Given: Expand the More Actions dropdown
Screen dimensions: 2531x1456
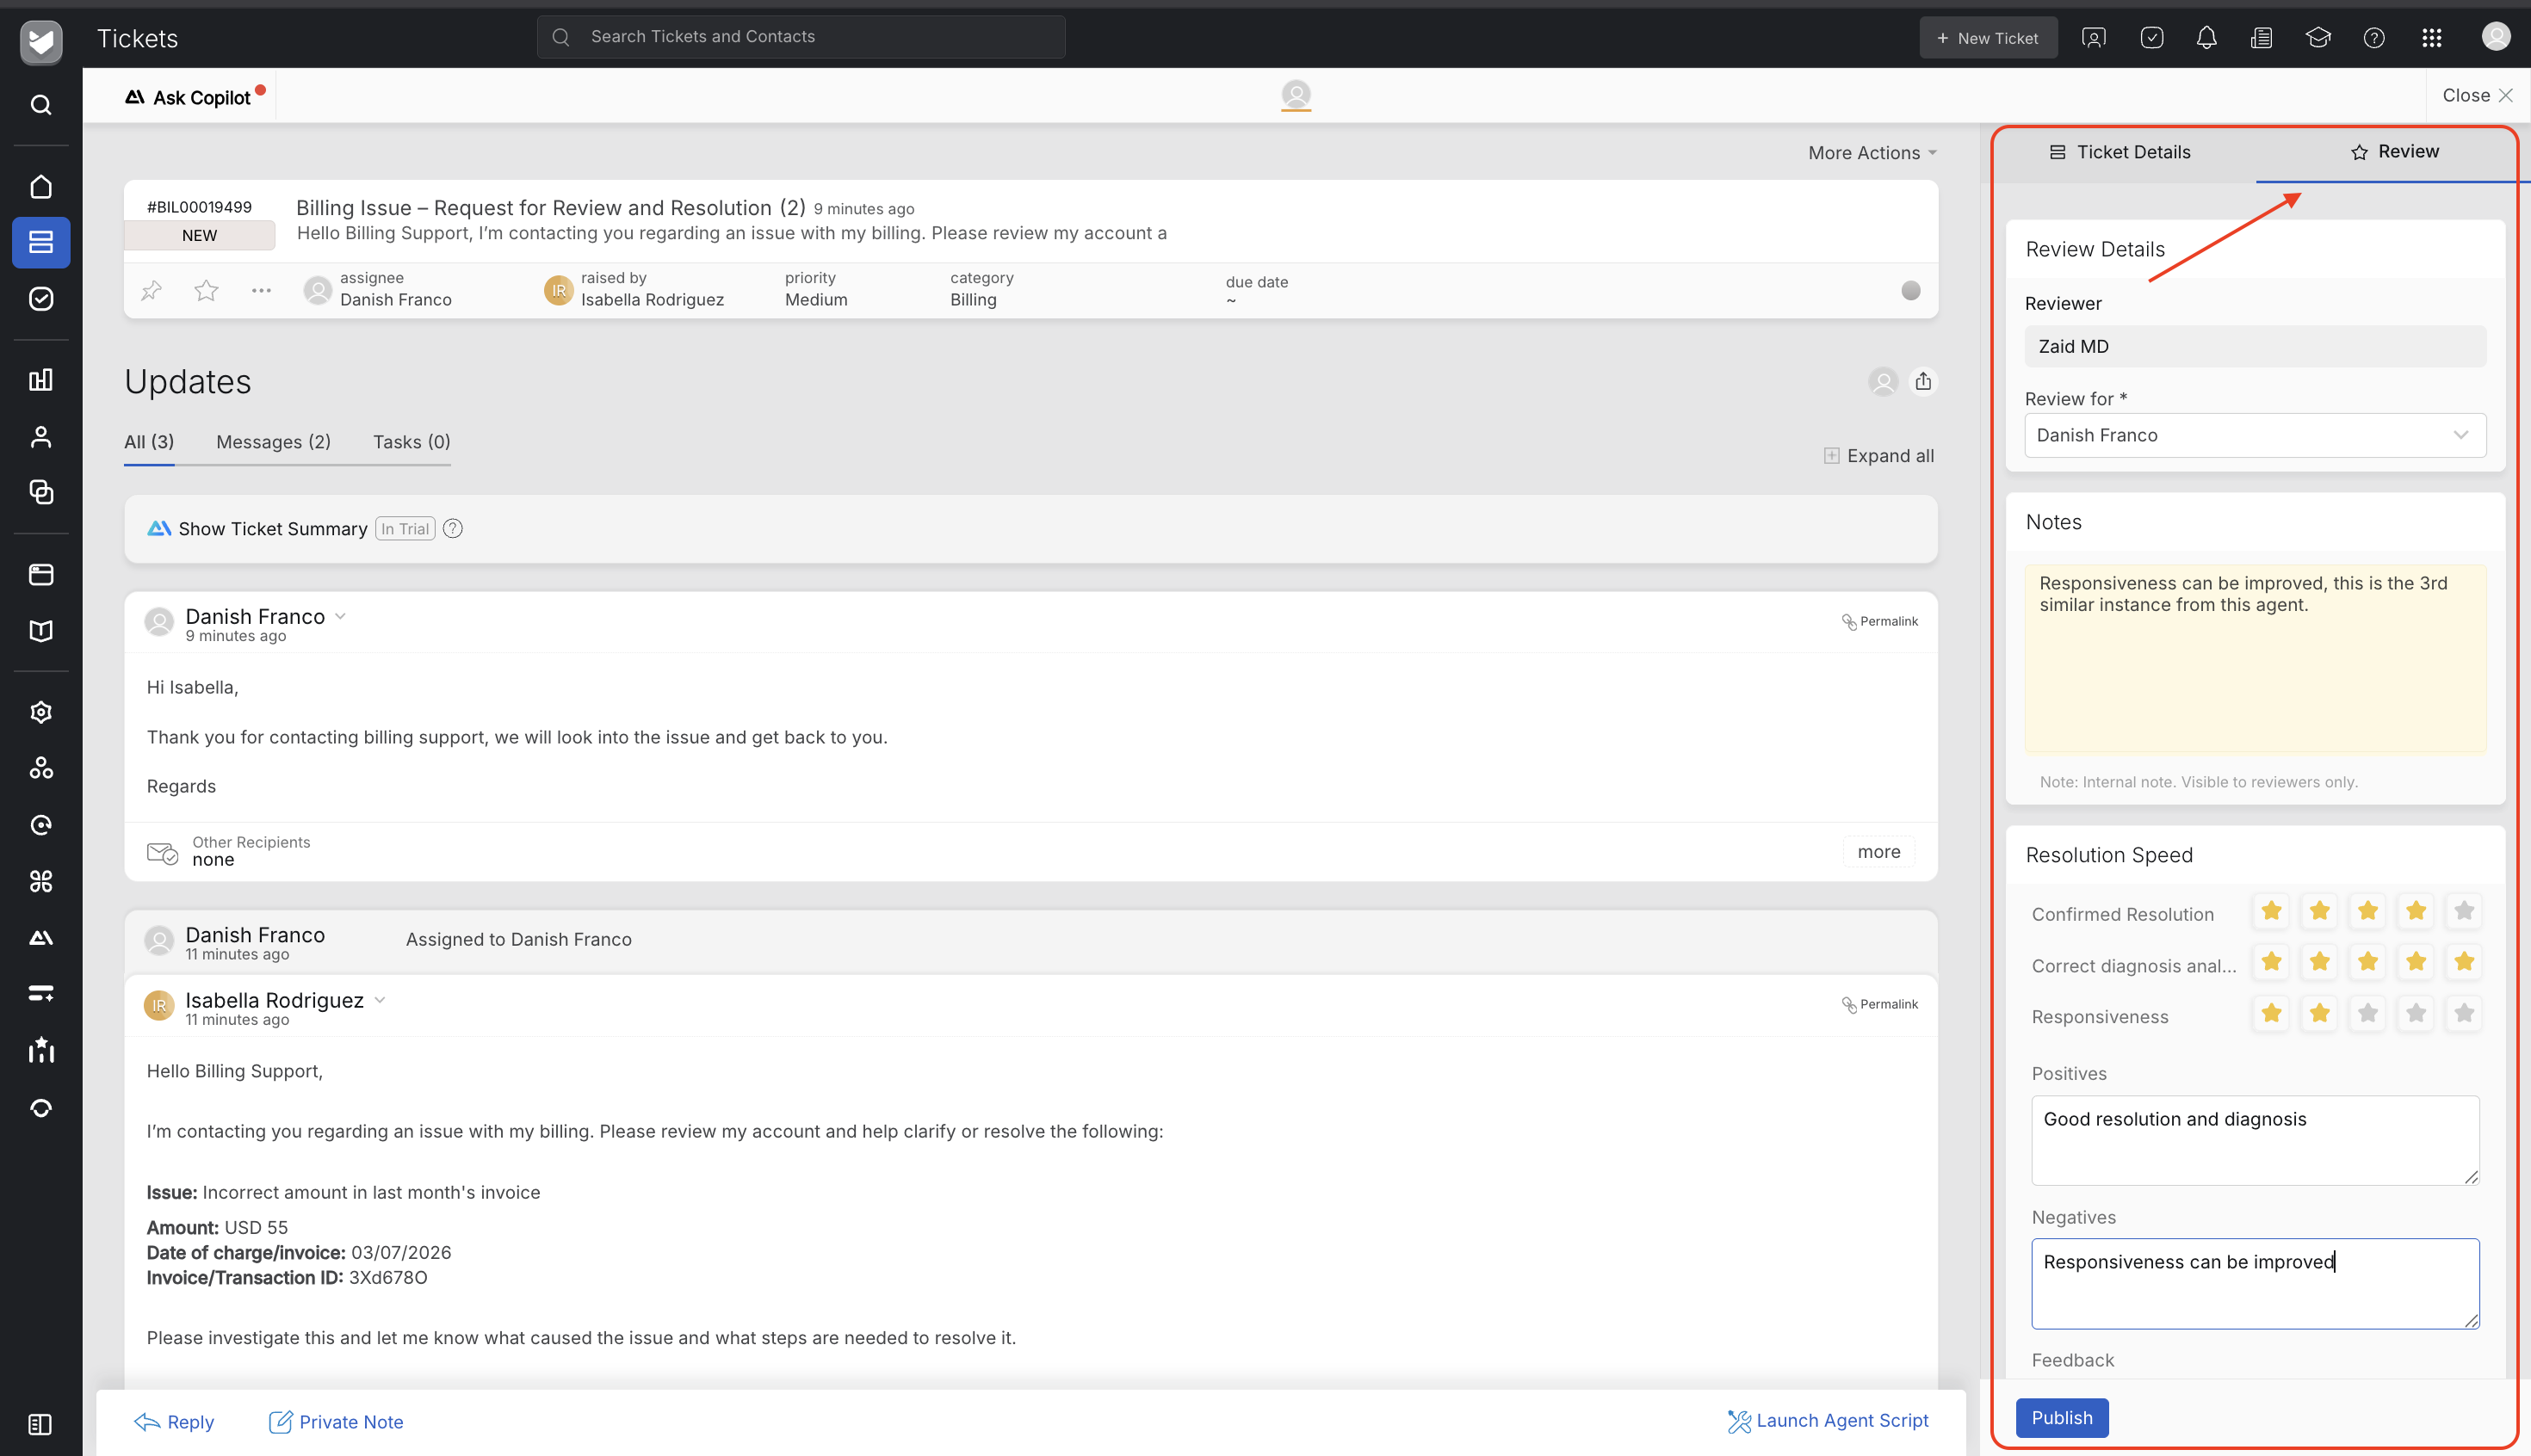Looking at the screenshot, I should tap(1872, 153).
